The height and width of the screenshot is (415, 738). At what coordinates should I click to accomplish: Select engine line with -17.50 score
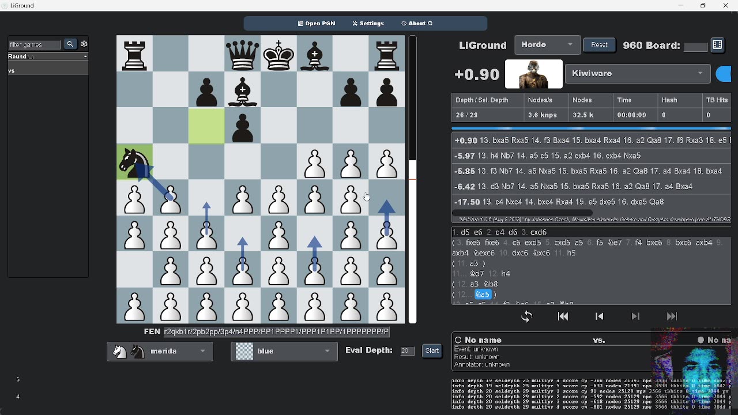(x=592, y=202)
